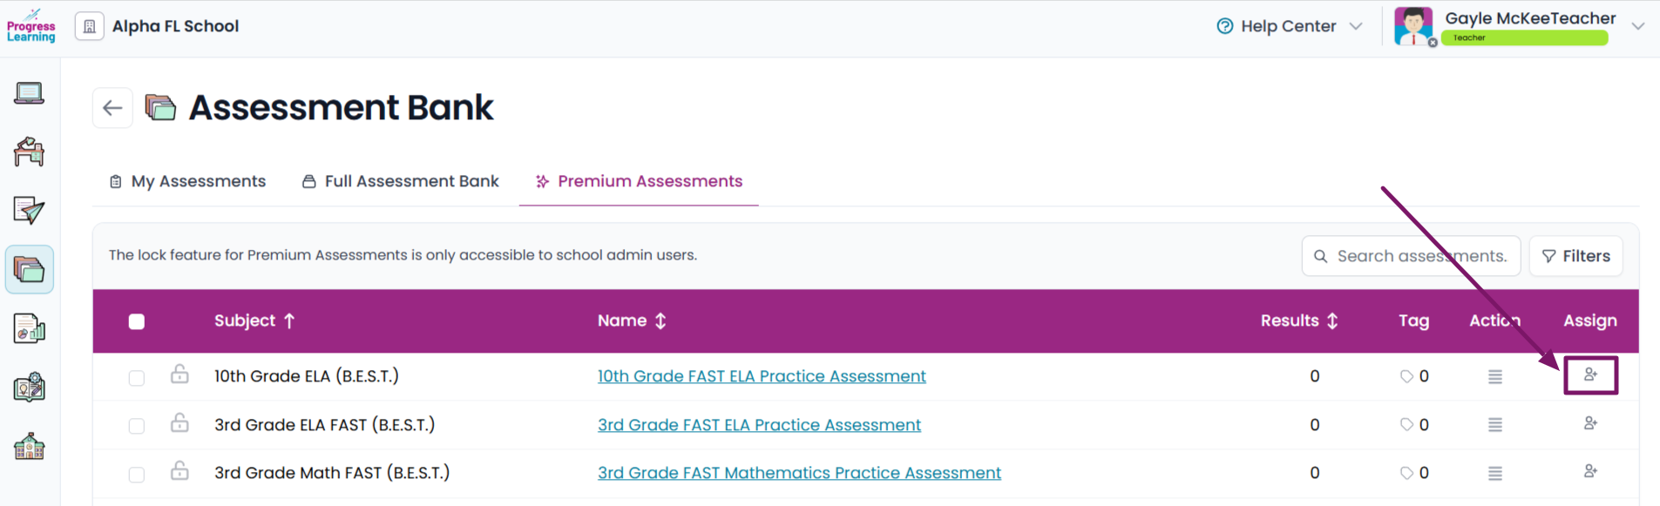The image size is (1660, 506).
Task: Open the paper plane assignments sidebar icon
Action: (x=30, y=210)
